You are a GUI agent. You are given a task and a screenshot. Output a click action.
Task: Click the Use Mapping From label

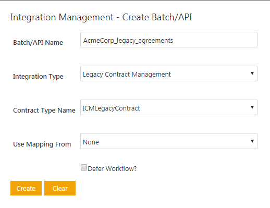[x=42, y=144]
